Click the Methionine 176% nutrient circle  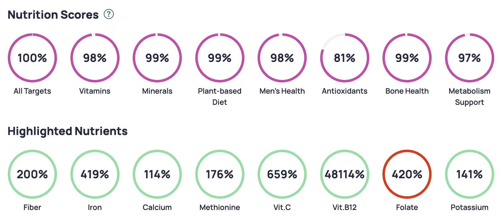pyautogui.click(x=220, y=174)
